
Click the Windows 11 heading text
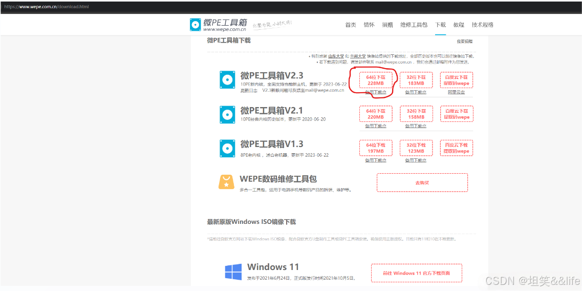273,267
